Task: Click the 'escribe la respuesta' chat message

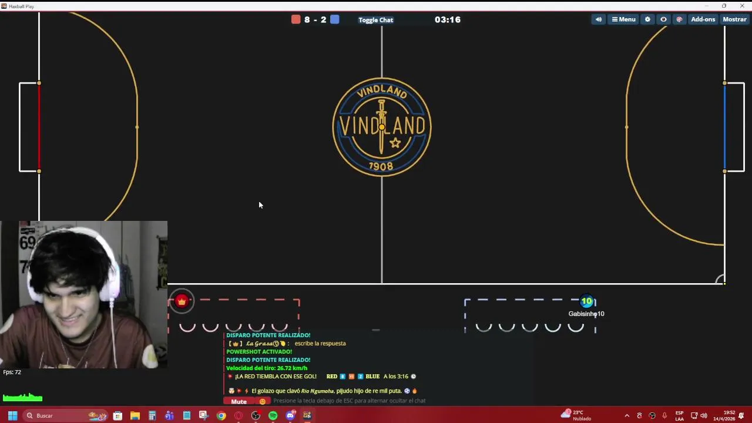Action: click(x=320, y=343)
